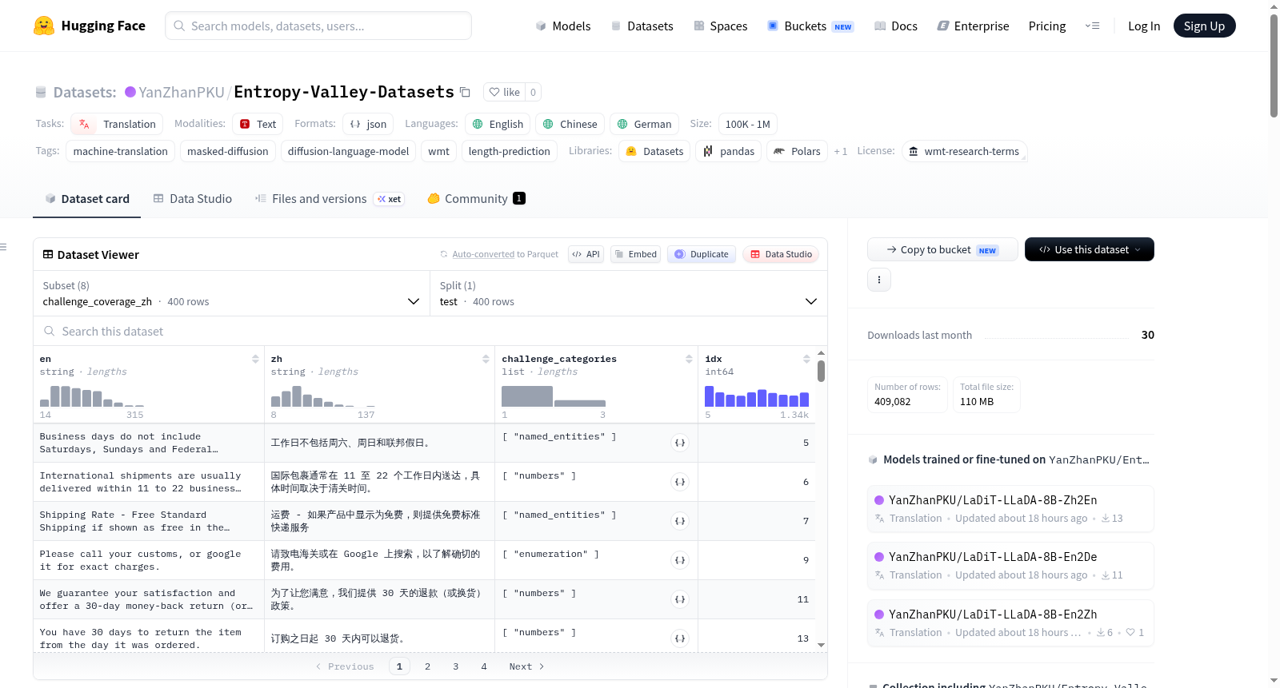Expand JSON cell for row idx 6
This screenshot has width=1280, height=688.
[x=680, y=482]
